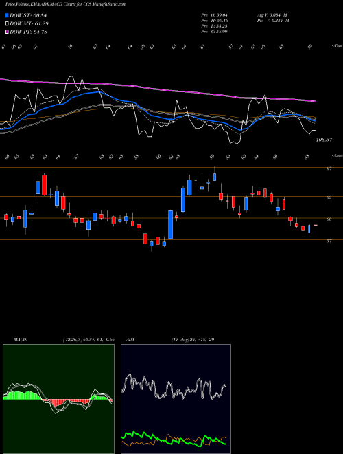Click the last candle on the price chart
The image size is (343, 454).
pos(316,225)
